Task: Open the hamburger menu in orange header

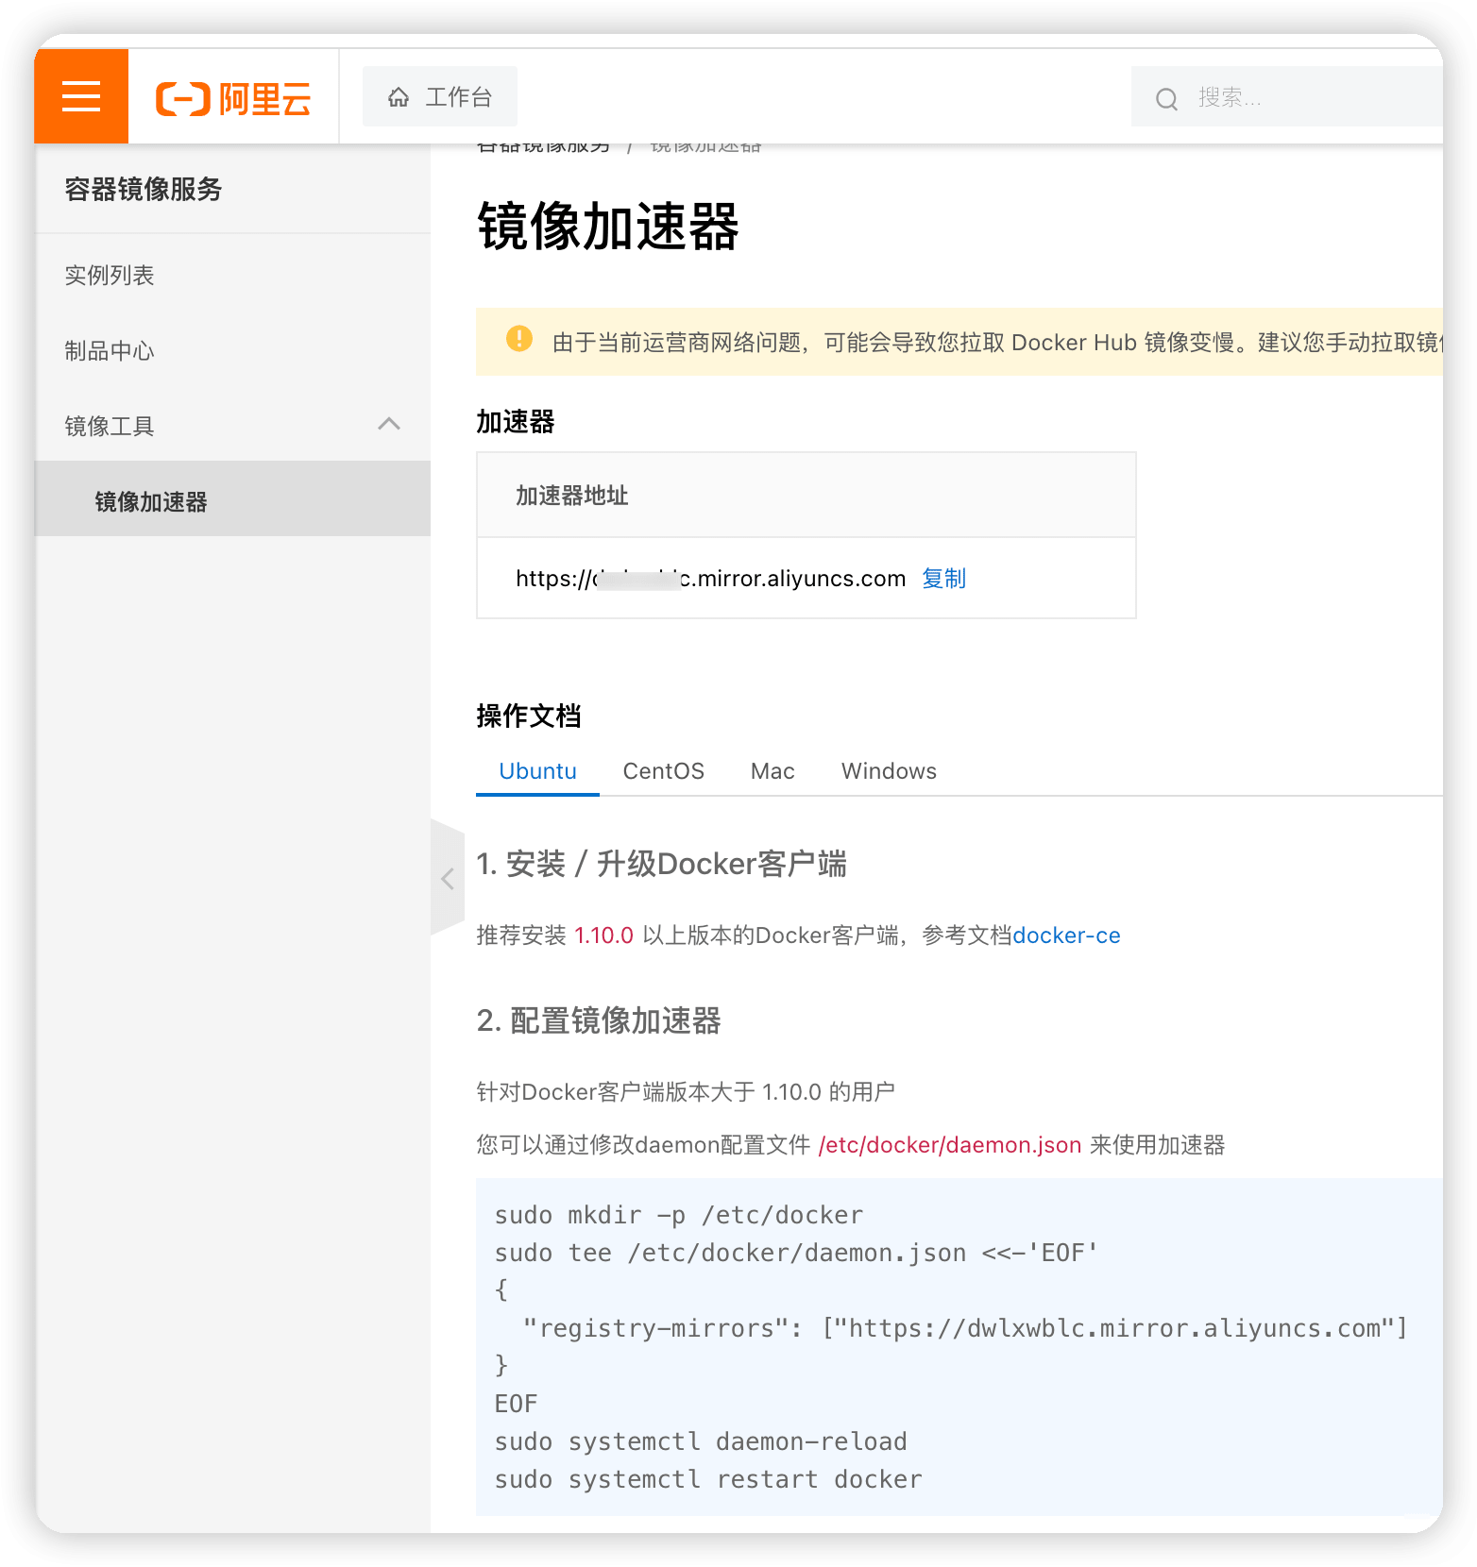Action: (81, 96)
